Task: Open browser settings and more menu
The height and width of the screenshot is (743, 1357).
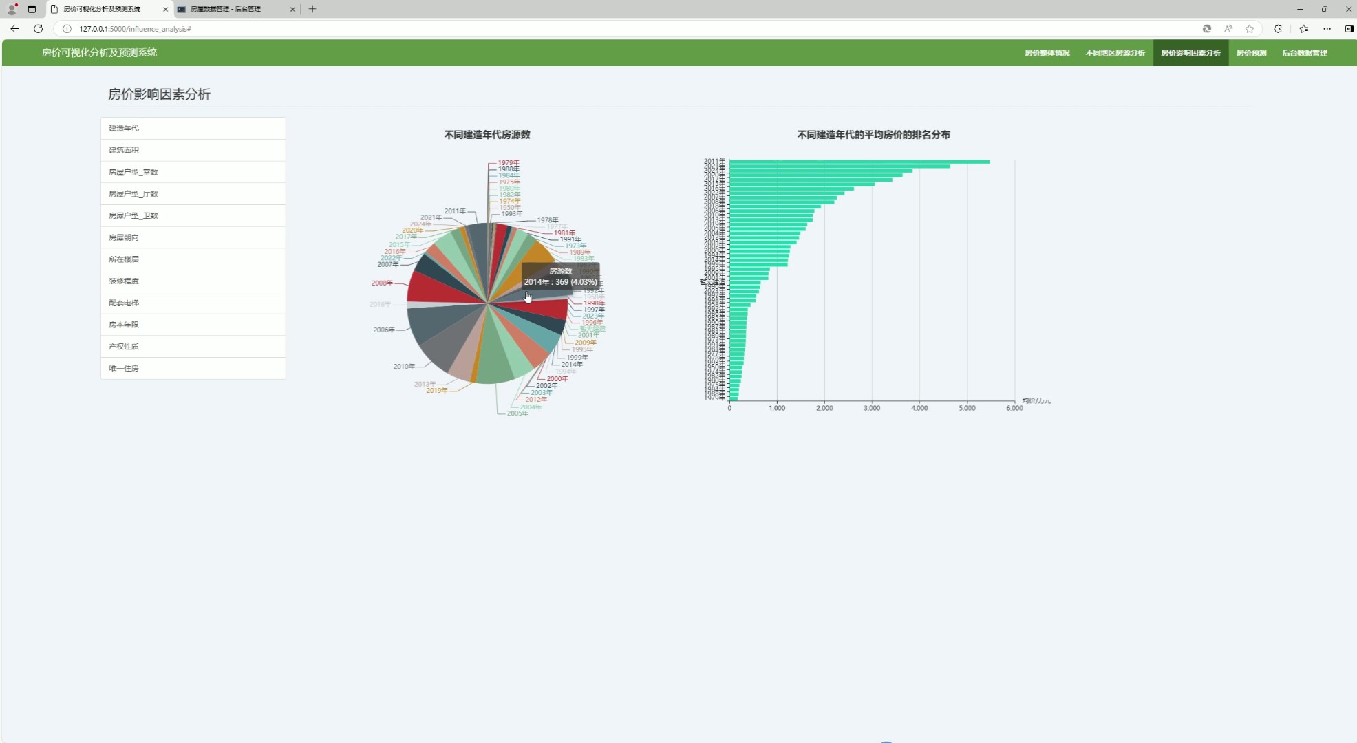Action: tap(1327, 29)
